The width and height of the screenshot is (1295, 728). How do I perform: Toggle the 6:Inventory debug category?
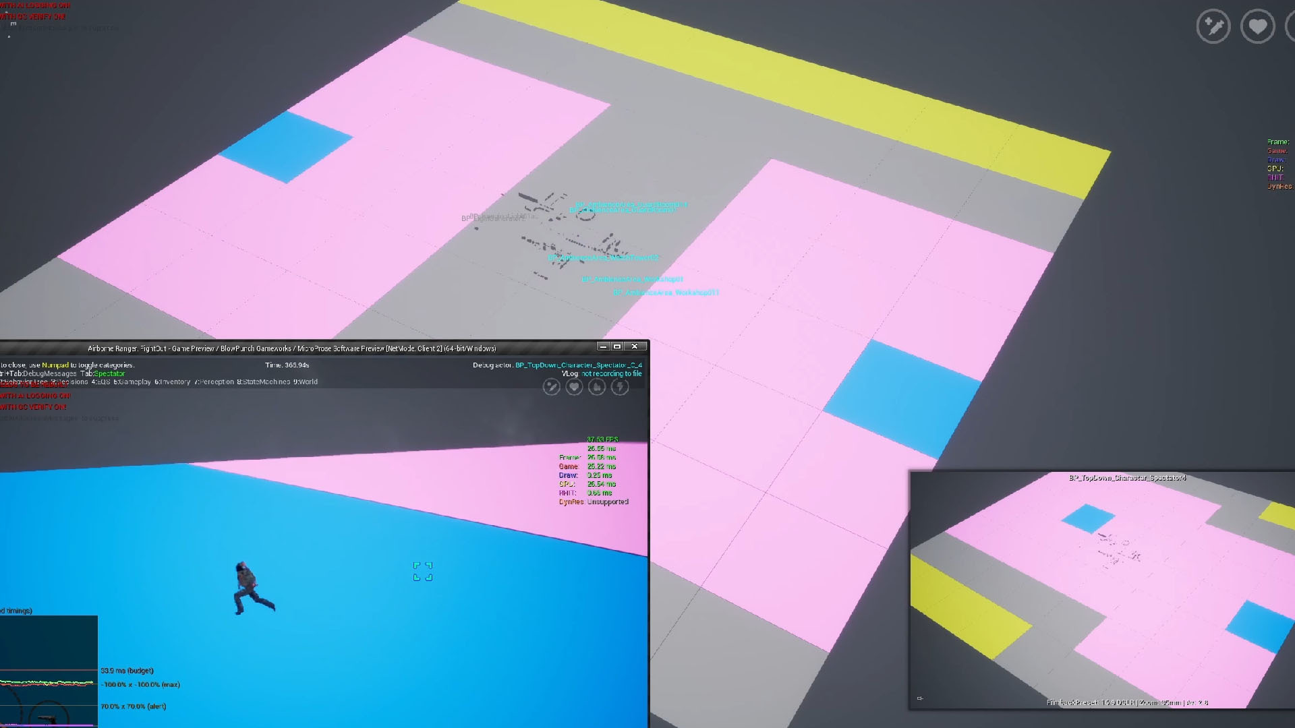pos(172,382)
